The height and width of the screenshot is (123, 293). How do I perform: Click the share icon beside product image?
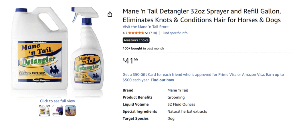[110, 14]
